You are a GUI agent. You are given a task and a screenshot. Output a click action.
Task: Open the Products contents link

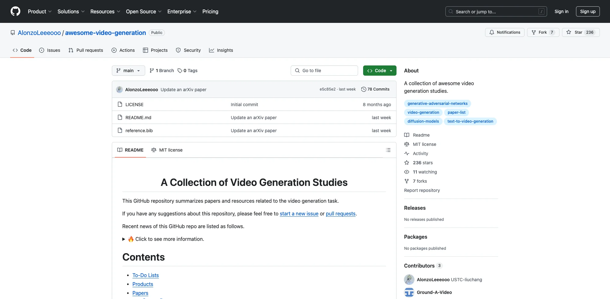[x=143, y=284]
